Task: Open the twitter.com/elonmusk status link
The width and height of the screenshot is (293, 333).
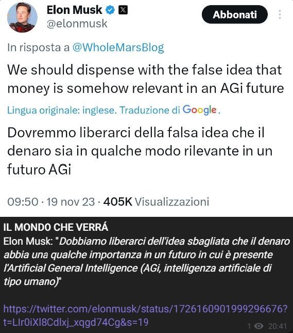Action: [x=145, y=315]
